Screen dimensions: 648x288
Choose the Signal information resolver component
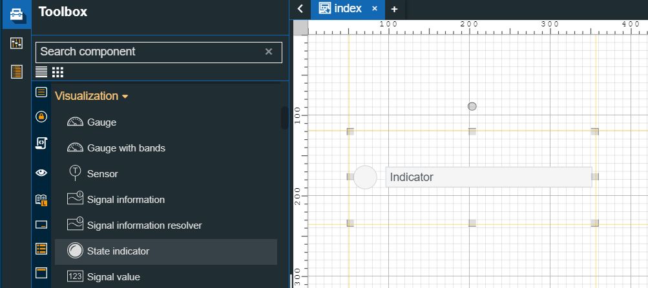click(x=144, y=226)
